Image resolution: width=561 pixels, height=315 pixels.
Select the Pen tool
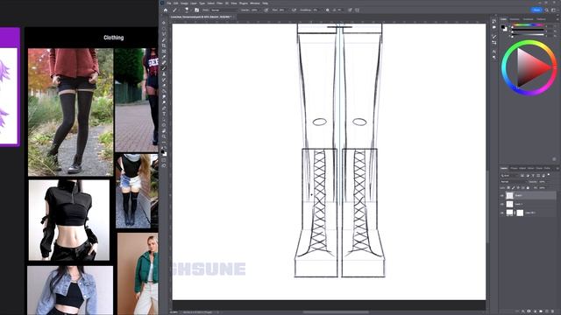click(164, 108)
